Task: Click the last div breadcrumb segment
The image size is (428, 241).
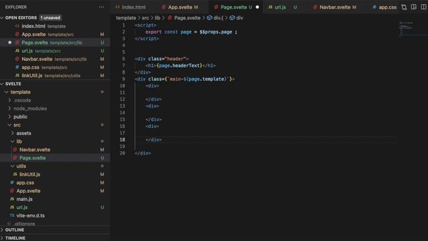Action: pos(239,18)
